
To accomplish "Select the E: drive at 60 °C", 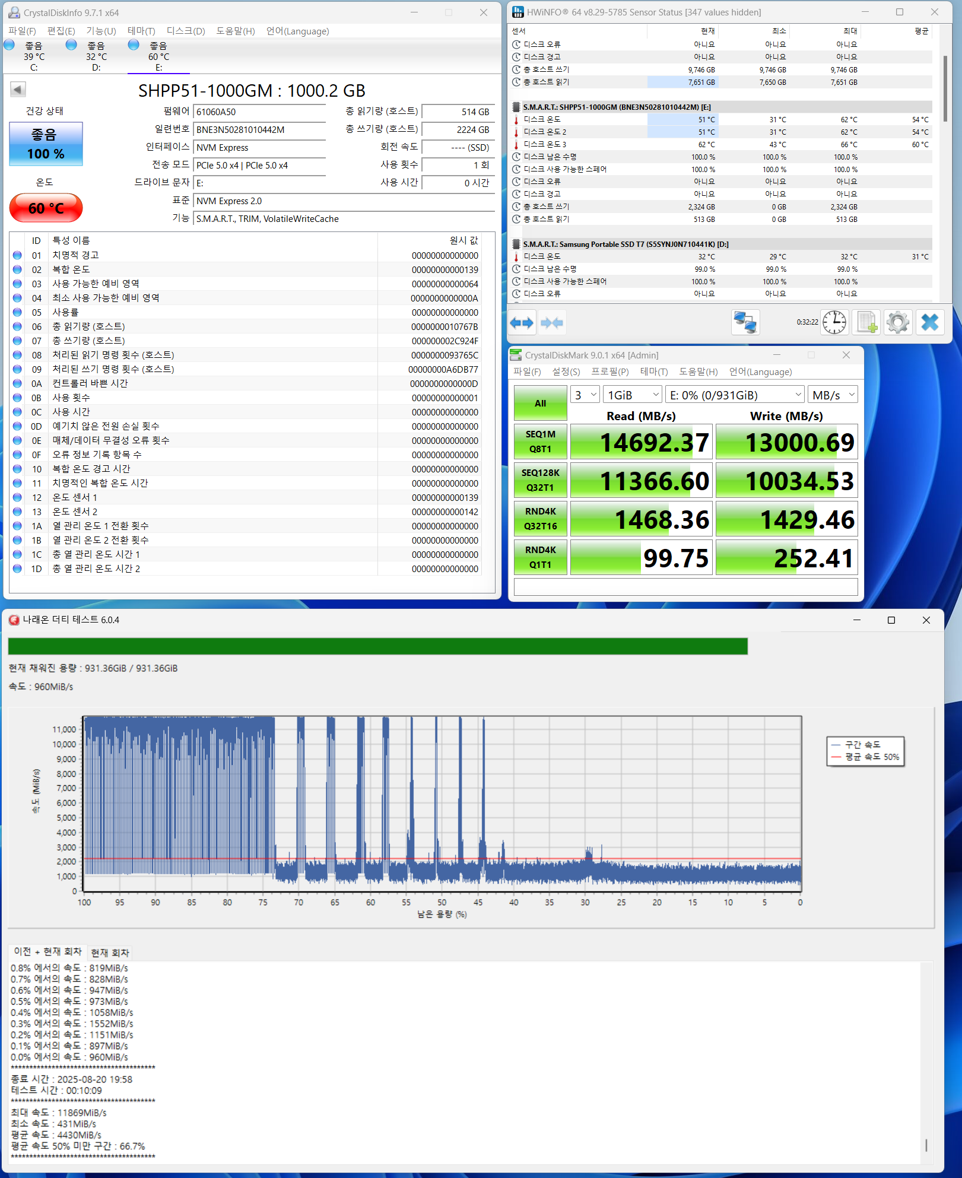I will (158, 56).
